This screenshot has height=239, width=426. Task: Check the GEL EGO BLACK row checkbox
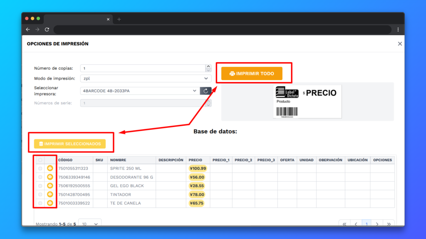pos(40,186)
